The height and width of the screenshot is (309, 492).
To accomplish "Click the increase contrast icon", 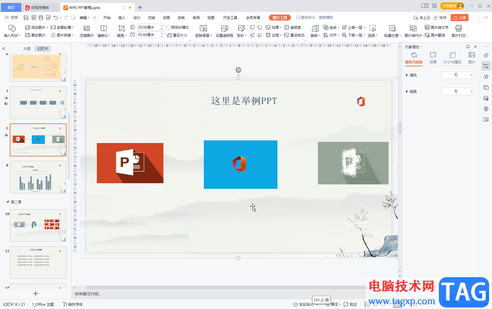I will pyautogui.click(x=252, y=27).
